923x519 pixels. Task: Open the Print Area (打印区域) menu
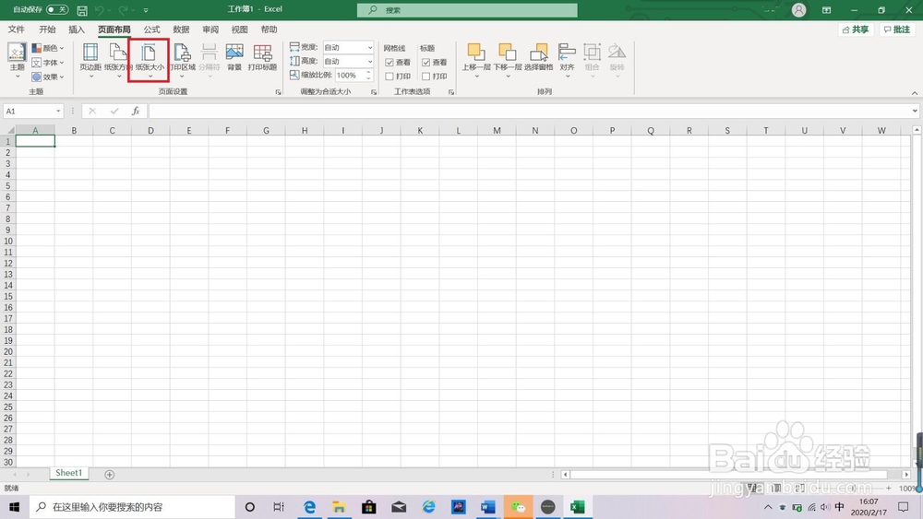coord(182,59)
